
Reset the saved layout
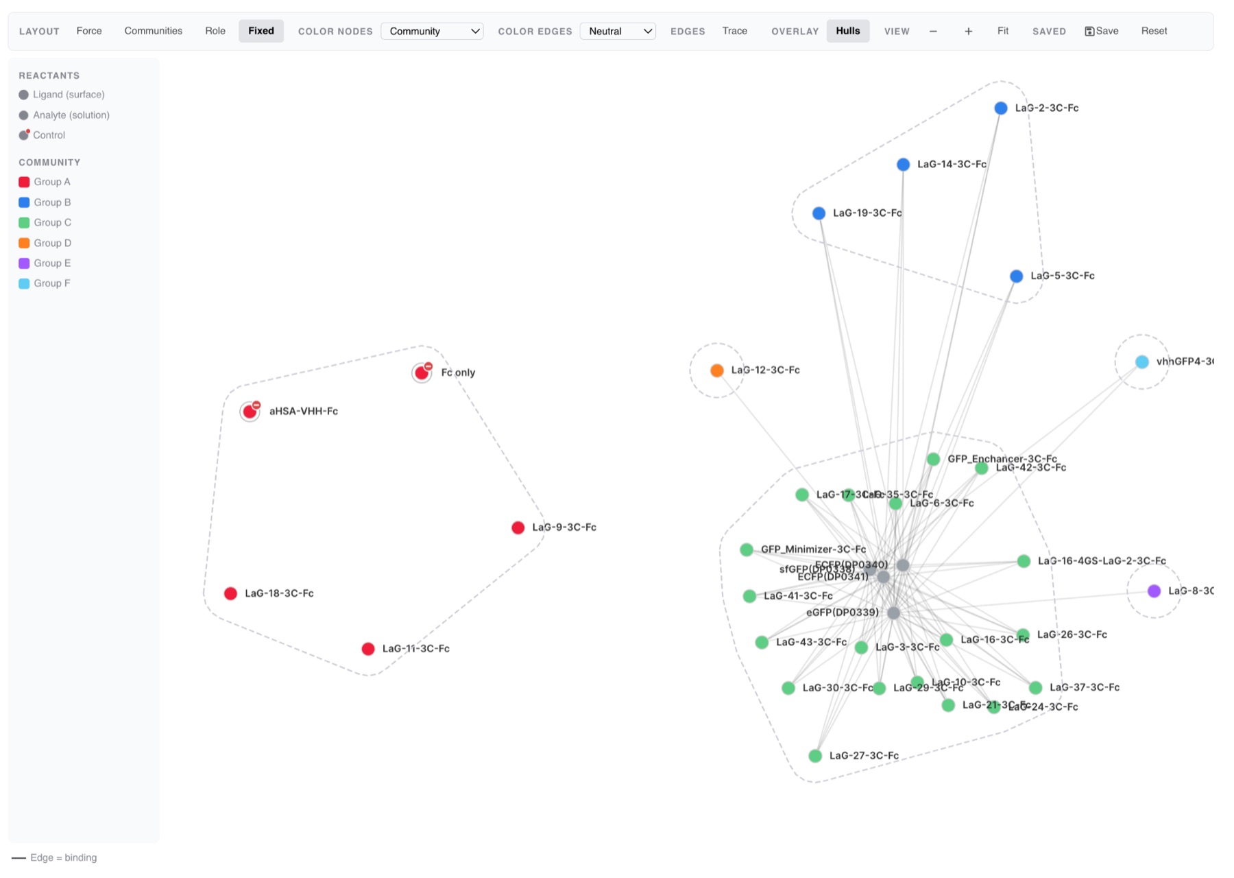coord(1154,31)
